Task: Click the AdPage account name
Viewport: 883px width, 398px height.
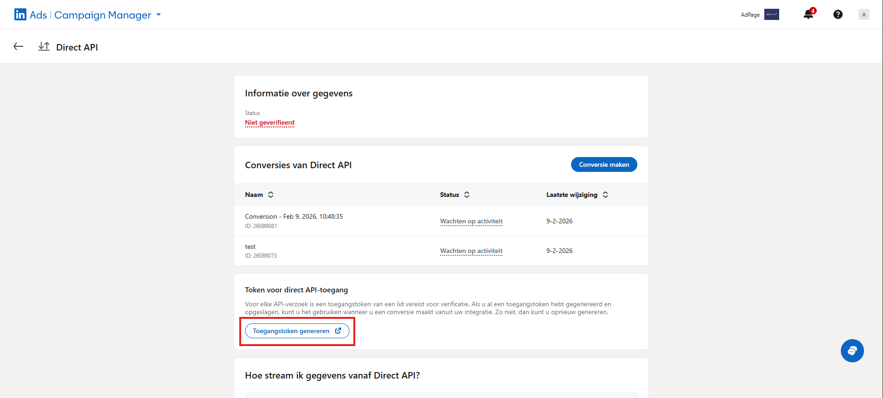Action: tap(750, 15)
